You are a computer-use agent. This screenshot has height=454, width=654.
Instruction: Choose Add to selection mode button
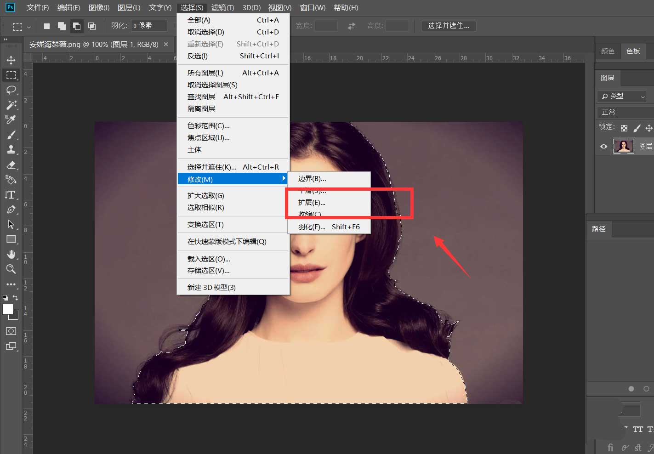tap(62, 26)
